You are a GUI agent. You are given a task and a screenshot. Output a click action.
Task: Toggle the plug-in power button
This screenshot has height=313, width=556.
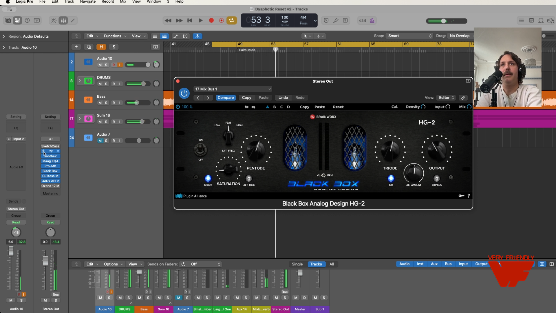coord(184,93)
